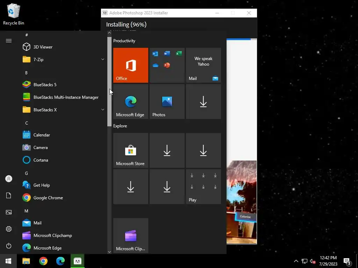Click the app list scrollbar down arrow

109,252
